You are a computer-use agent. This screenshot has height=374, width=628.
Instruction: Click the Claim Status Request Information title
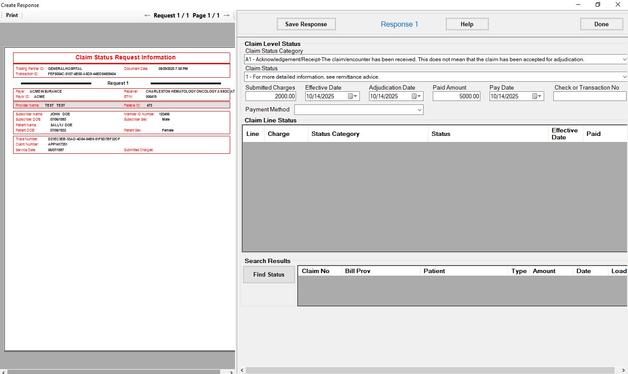125,57
